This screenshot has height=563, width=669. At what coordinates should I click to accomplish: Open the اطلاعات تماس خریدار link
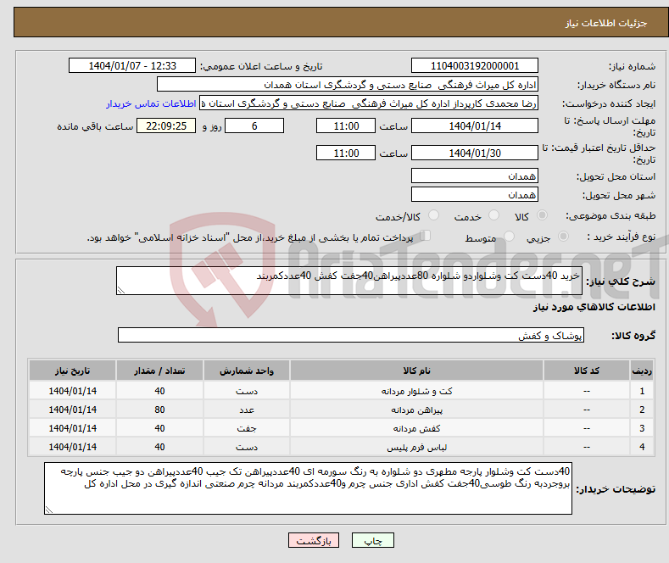pos(151,103)
